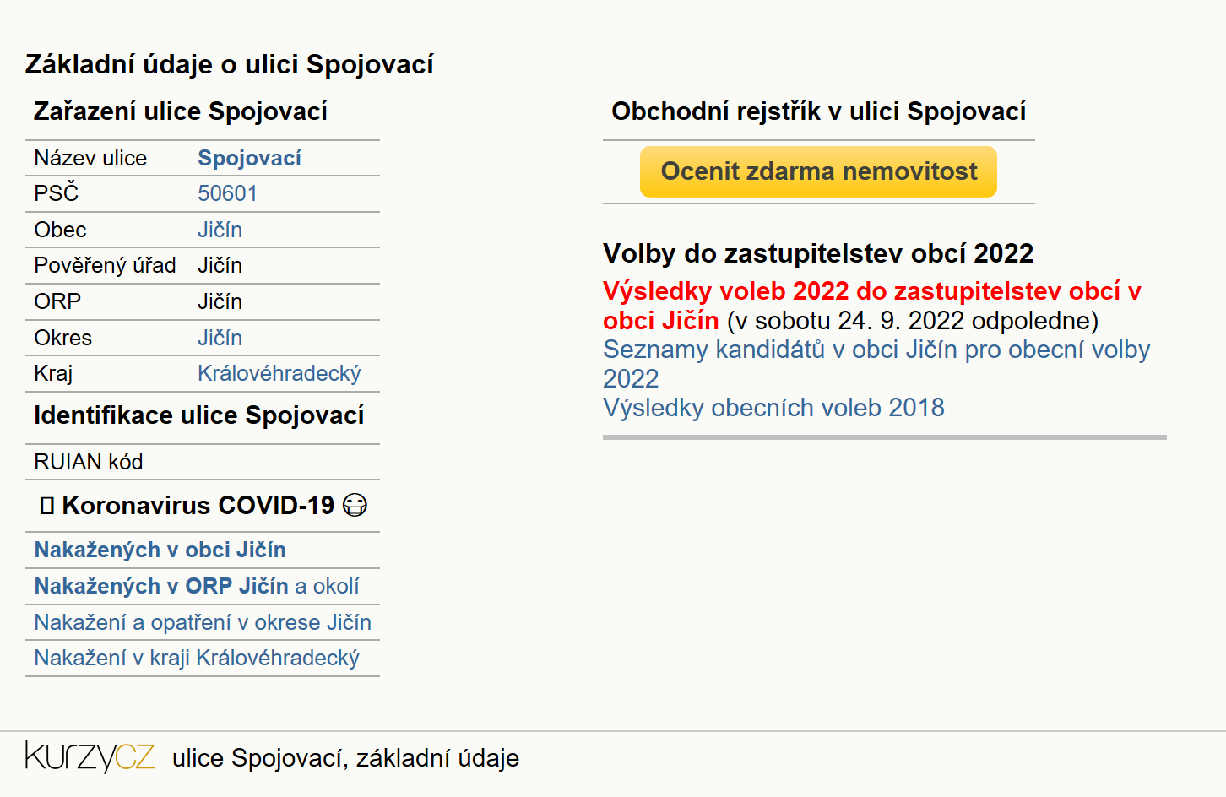Open Nakažených v obci Jičín link
Viewport: 1226px width, 797px height.
[x=160, y=550]
